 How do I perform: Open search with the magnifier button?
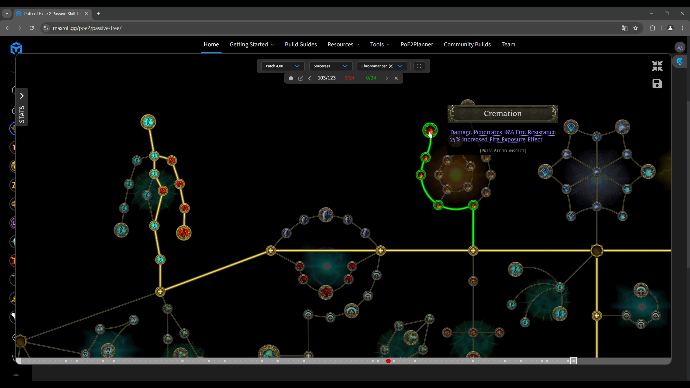[x=419, y=66]
